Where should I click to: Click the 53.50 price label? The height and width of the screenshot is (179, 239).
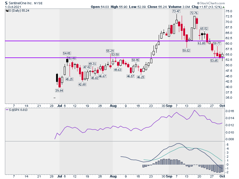click(x=115, y=55)
